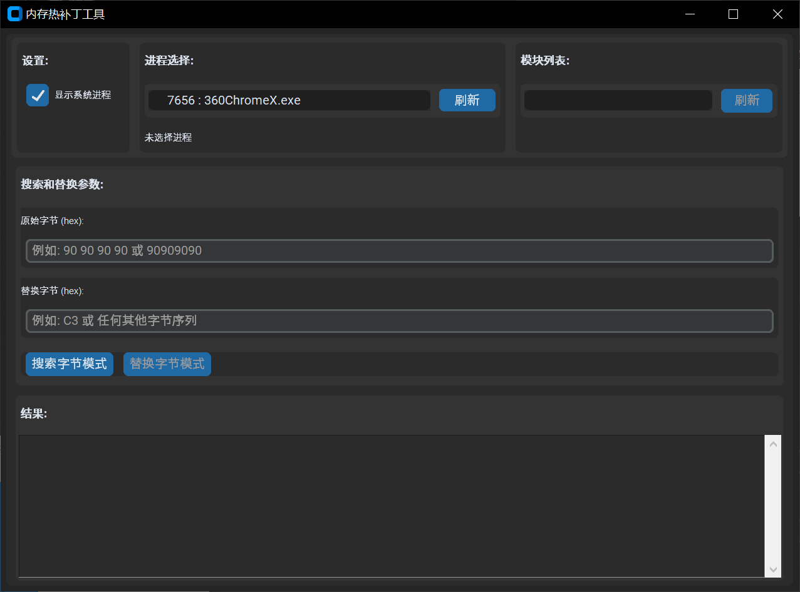Close the 内存热补丁工具 window
Viewport: 800px width, 592px height.
tap(777, 14)
